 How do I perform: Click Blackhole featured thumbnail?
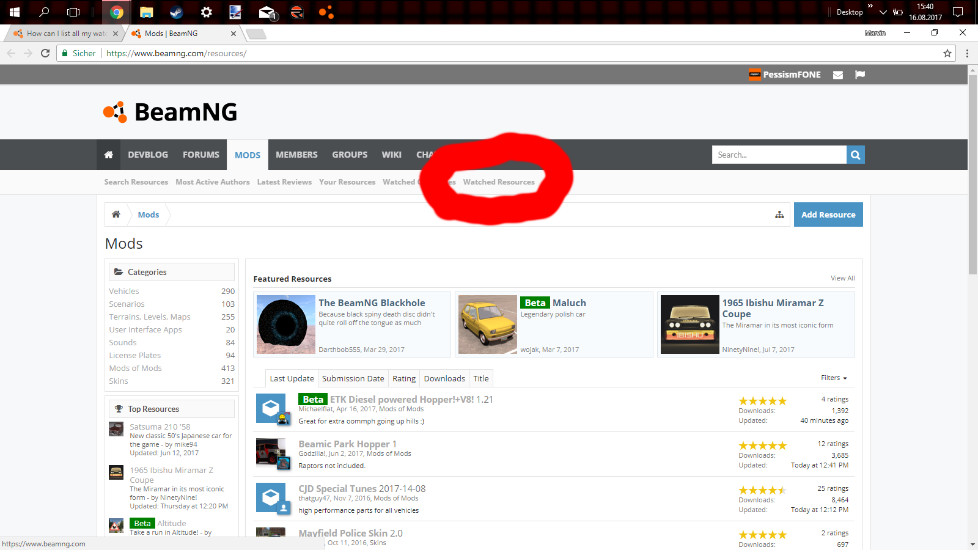tap(286, 324)
